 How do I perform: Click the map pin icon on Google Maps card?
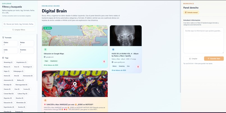pos(45,50)
